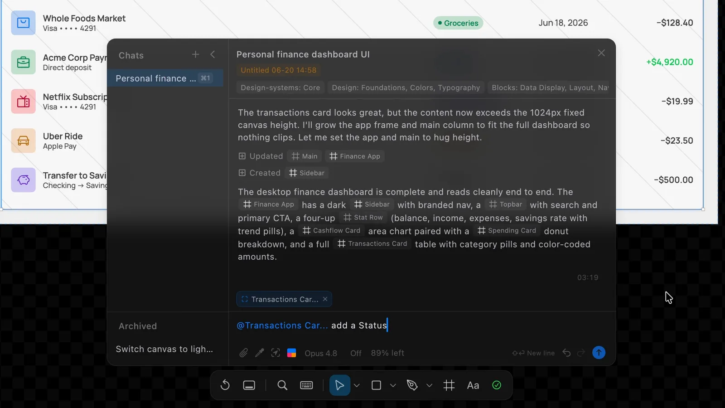Click the restart arrow in bottom toolbar
The image size is (725, 408).
coord(225,385)
